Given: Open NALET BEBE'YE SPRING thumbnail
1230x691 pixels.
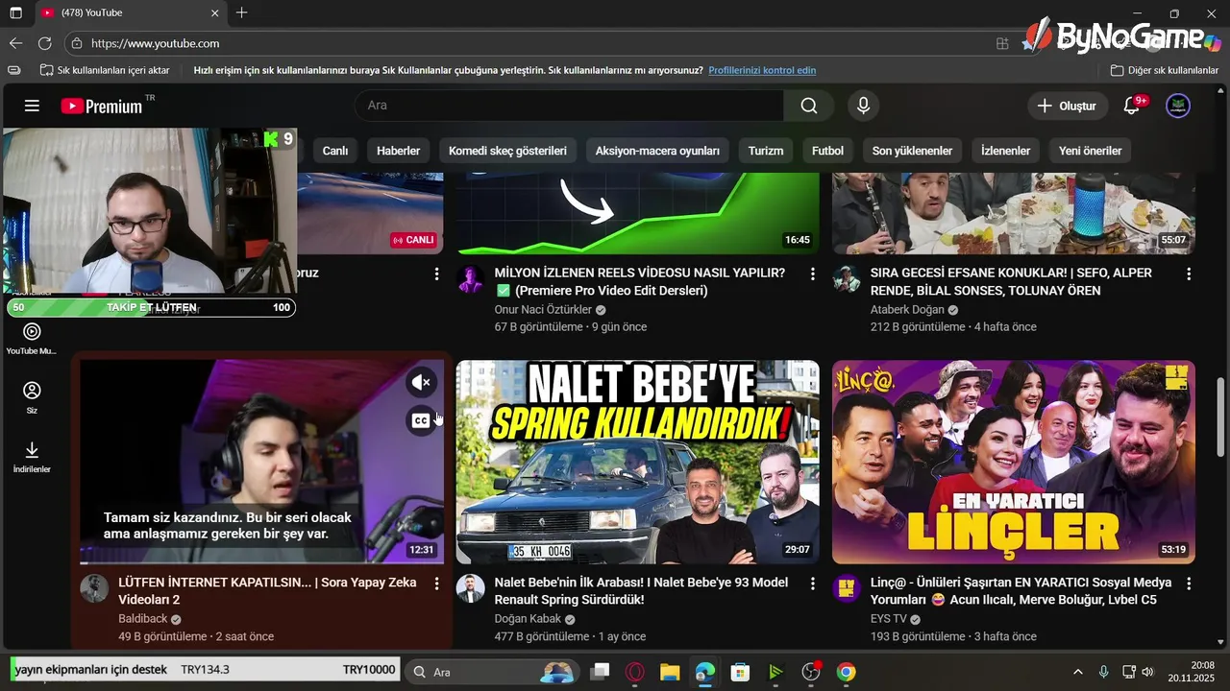Looking at the screenshot, I should (638, 462).
